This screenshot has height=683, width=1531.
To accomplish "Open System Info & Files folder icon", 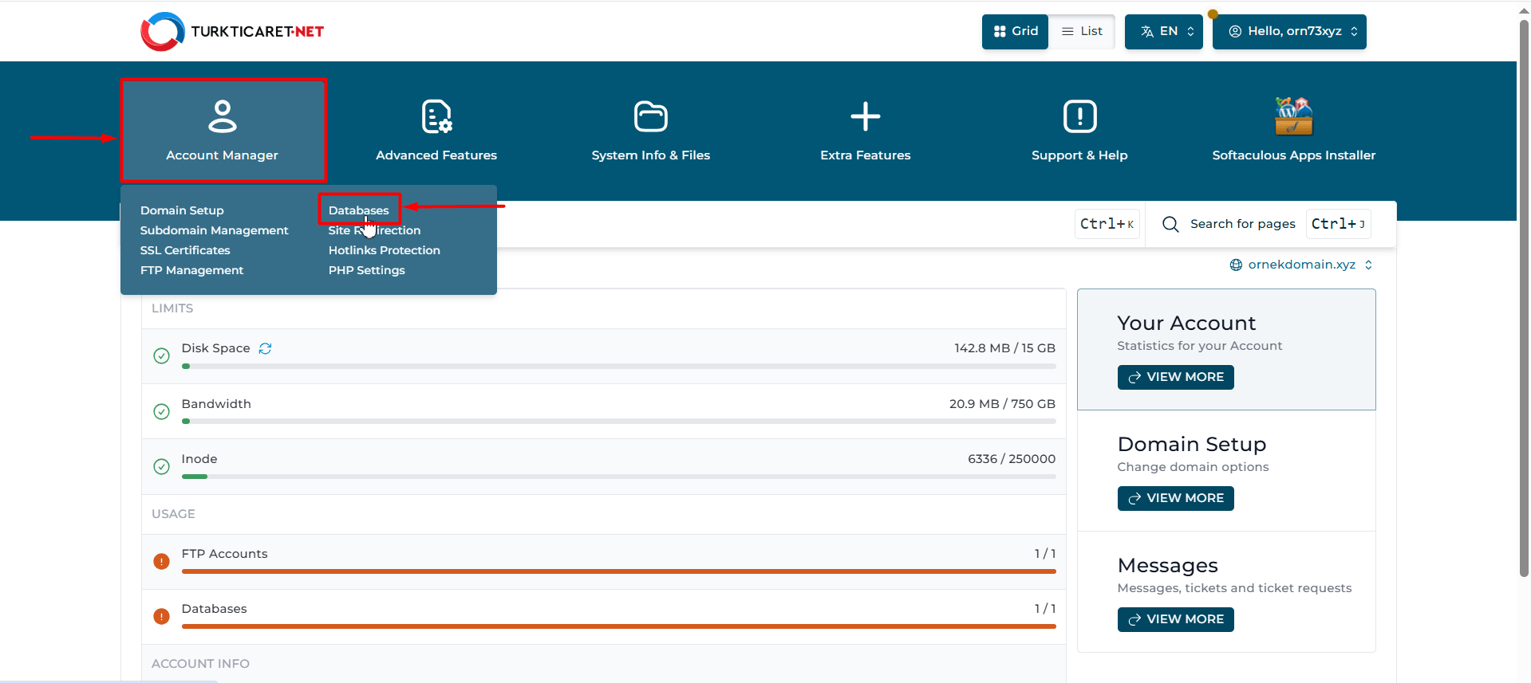I will [650, 116].
